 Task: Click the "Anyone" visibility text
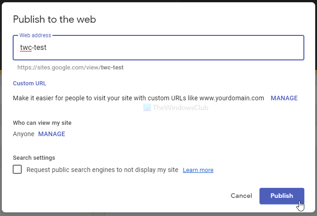[24, 134]
